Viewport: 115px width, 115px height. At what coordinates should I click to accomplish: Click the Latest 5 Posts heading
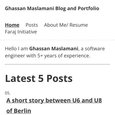coord(39,79)
